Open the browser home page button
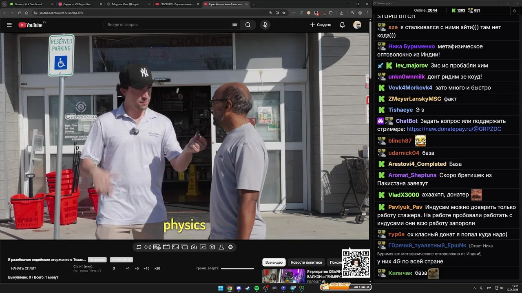This screenshot has height=293, width=522. (27, 13)
